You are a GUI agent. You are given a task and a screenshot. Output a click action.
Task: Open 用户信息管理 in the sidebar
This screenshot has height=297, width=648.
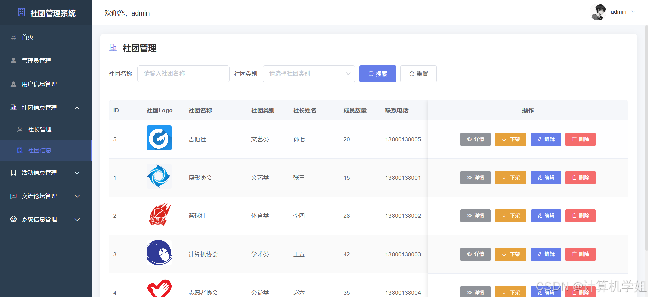click(46, 84)
